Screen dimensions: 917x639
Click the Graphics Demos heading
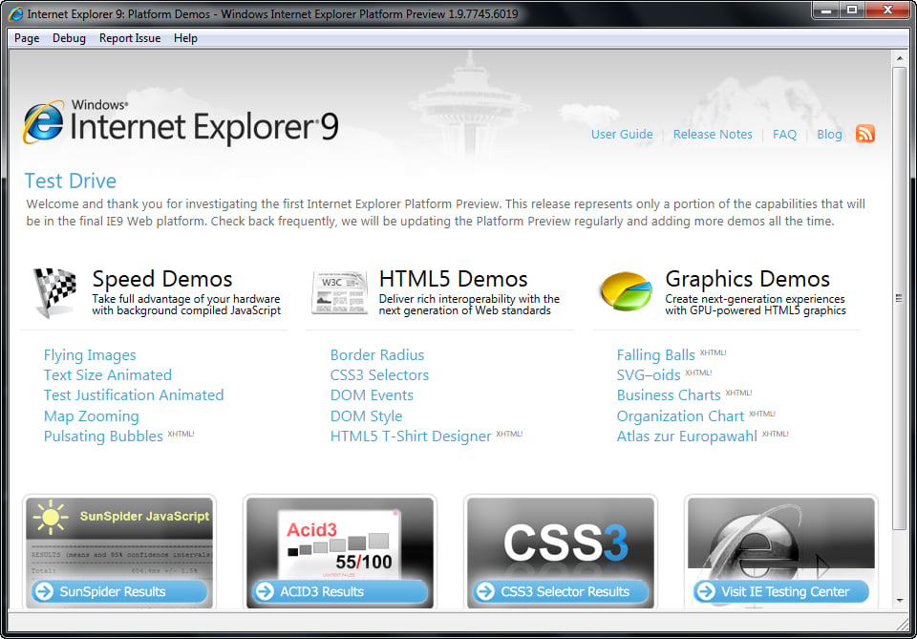pyautogui.click(x=747, y=279)
